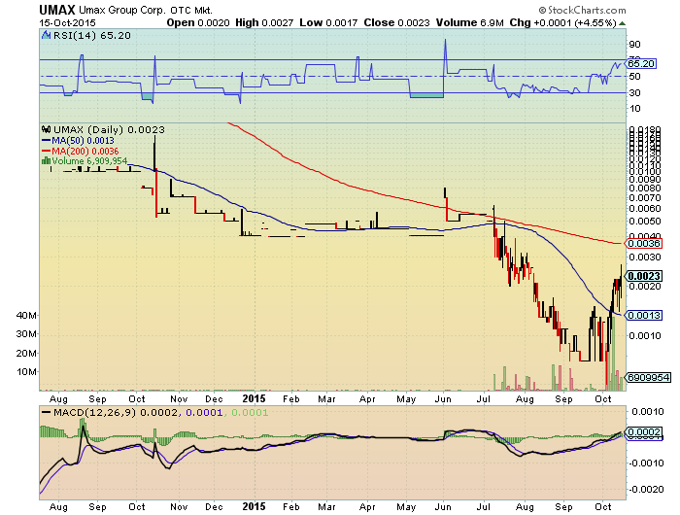Click the 0.0002 MACD value tag
Image resolution: width=680 pixels, height=515 pixels.
[643, 432]
